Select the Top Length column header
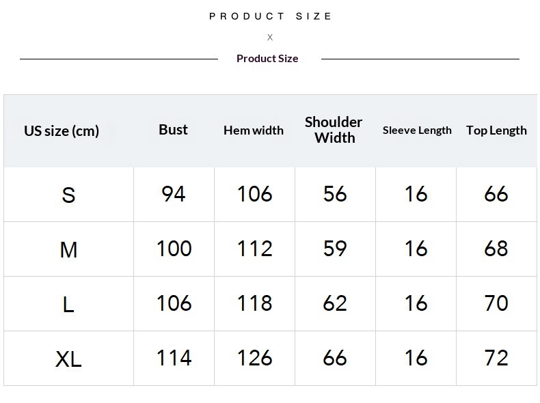This screenshot has height=403, width=540. click(x=496, y=130)
